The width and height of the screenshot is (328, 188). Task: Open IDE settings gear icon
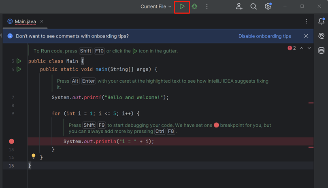click(x=268, y=6)
